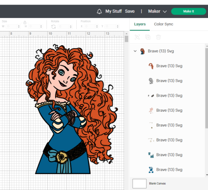The height and width of the screenshot is (190, 208).
Task: Click the Rotate icon
Action: tap(53, 27)
